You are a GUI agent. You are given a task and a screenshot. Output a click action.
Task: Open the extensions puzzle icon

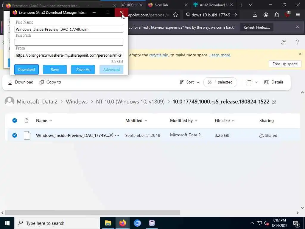click(276, 15)
